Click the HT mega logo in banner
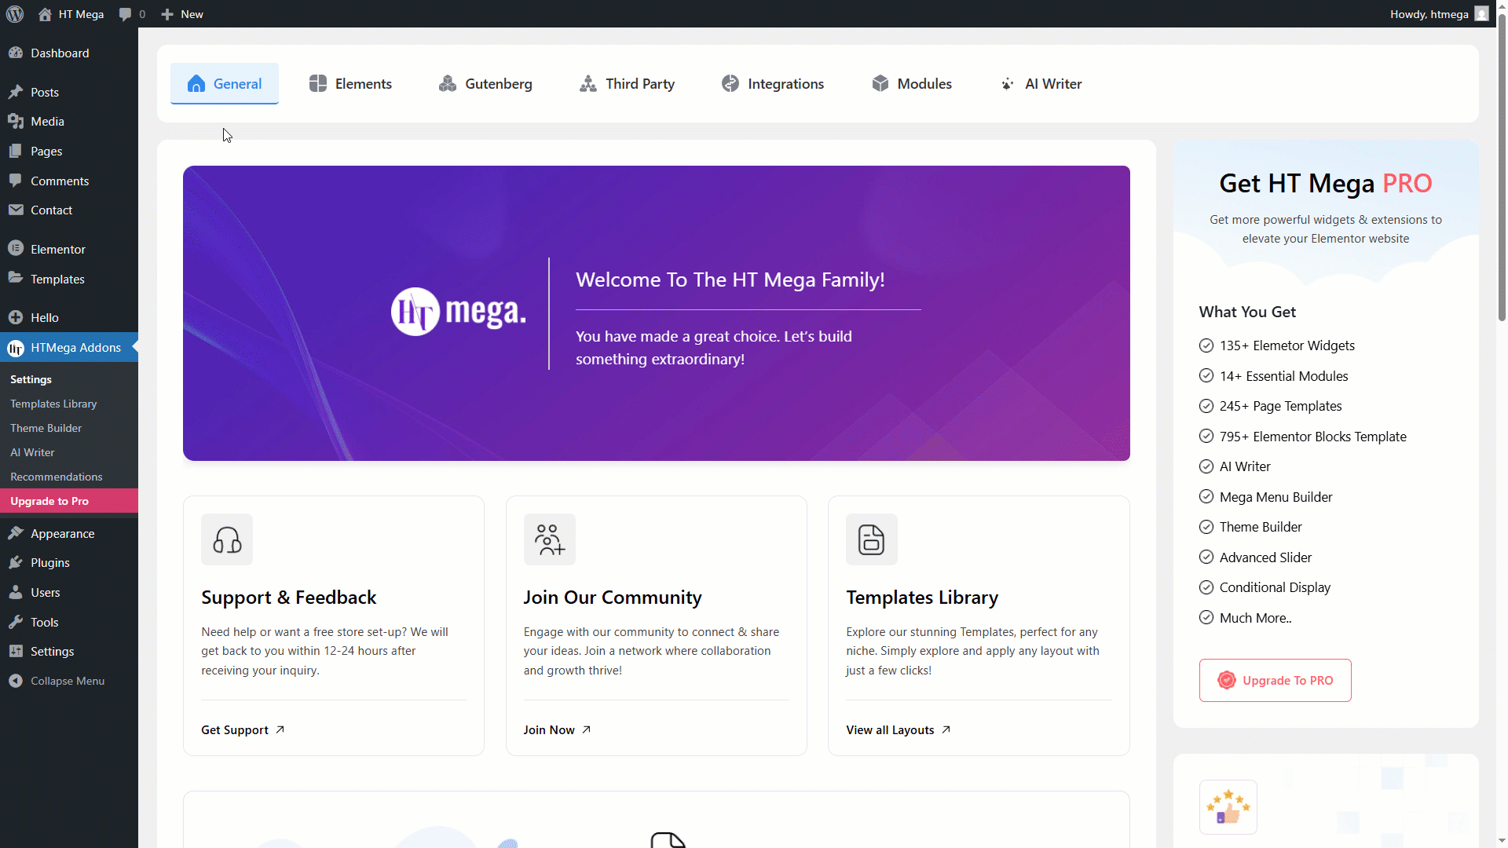 459,312
